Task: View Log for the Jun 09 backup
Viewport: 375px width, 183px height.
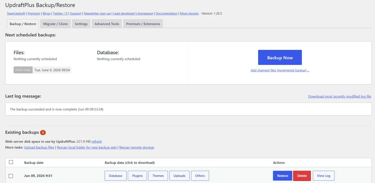Action: click(323, 176)
